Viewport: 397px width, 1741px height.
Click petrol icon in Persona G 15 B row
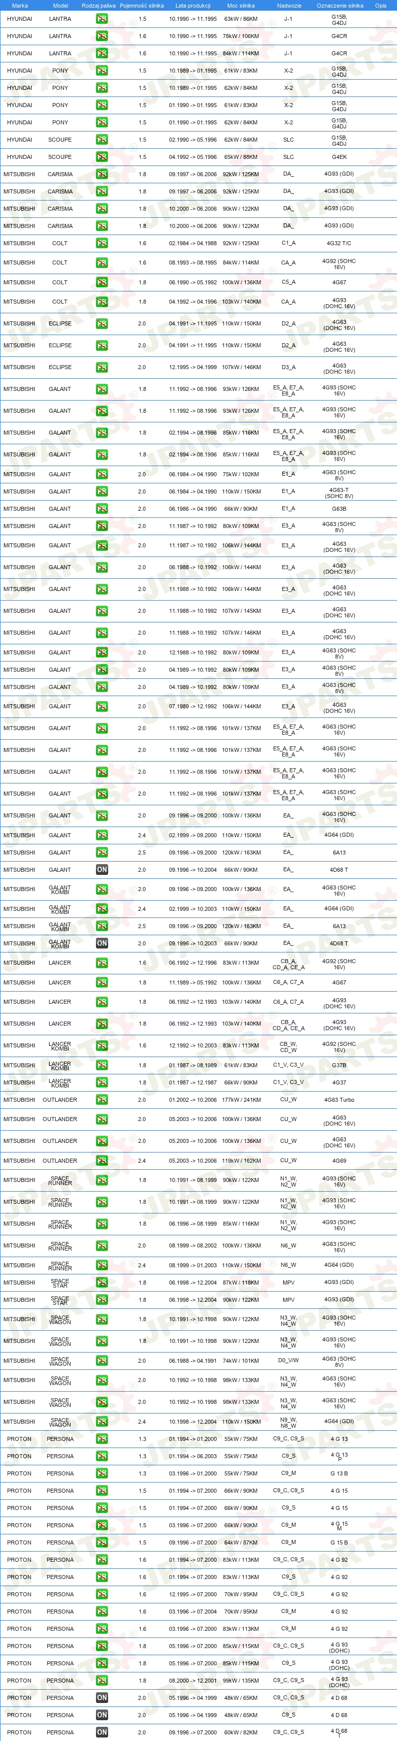tap(102, 1542)
